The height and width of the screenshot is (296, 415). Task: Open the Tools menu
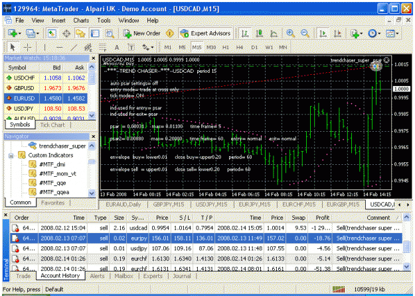click(x=104, y=21)
